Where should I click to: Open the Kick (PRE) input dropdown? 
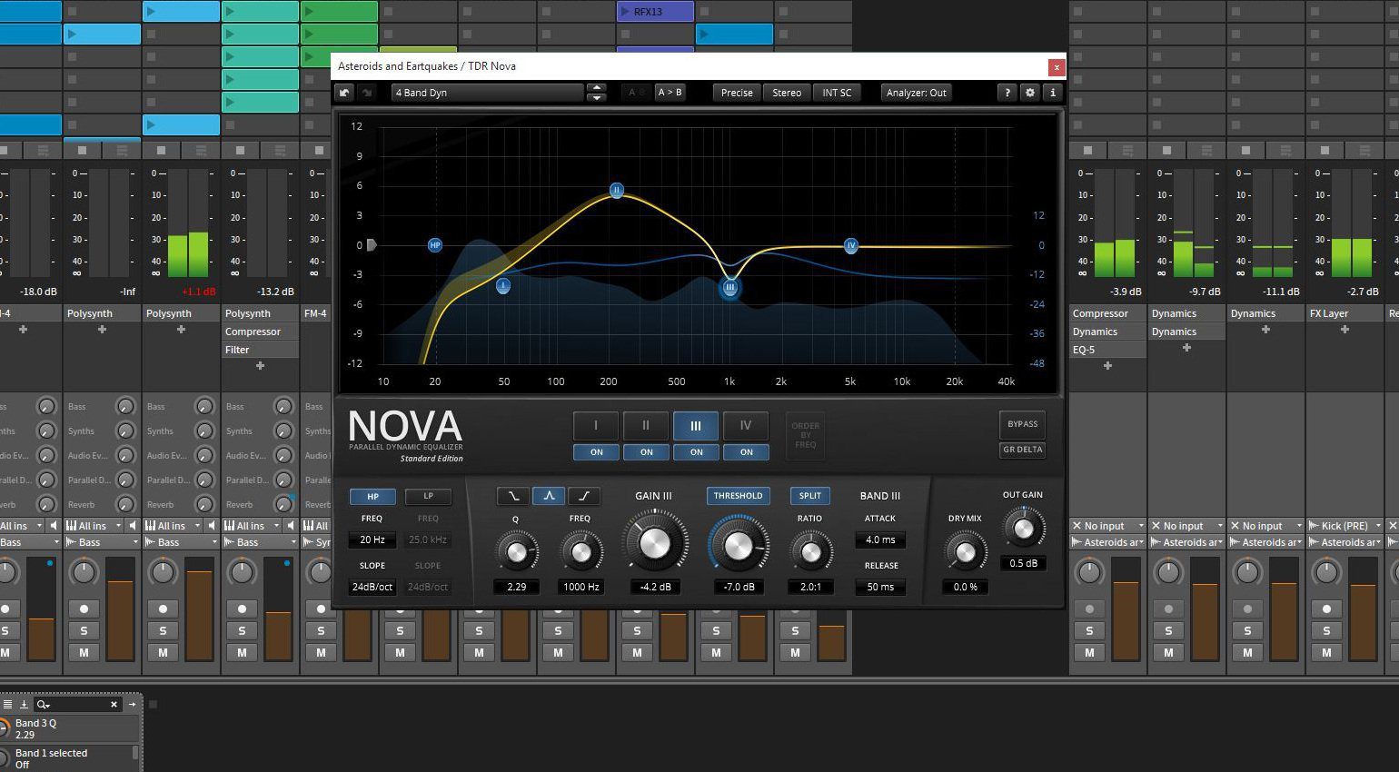[x=1345, y=526]
